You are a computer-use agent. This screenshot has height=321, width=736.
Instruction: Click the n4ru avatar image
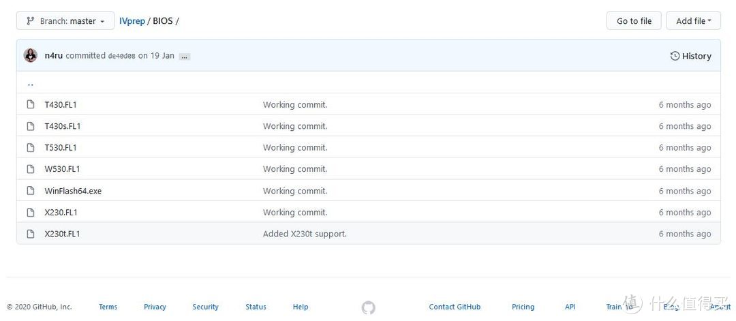click(31, 55)
